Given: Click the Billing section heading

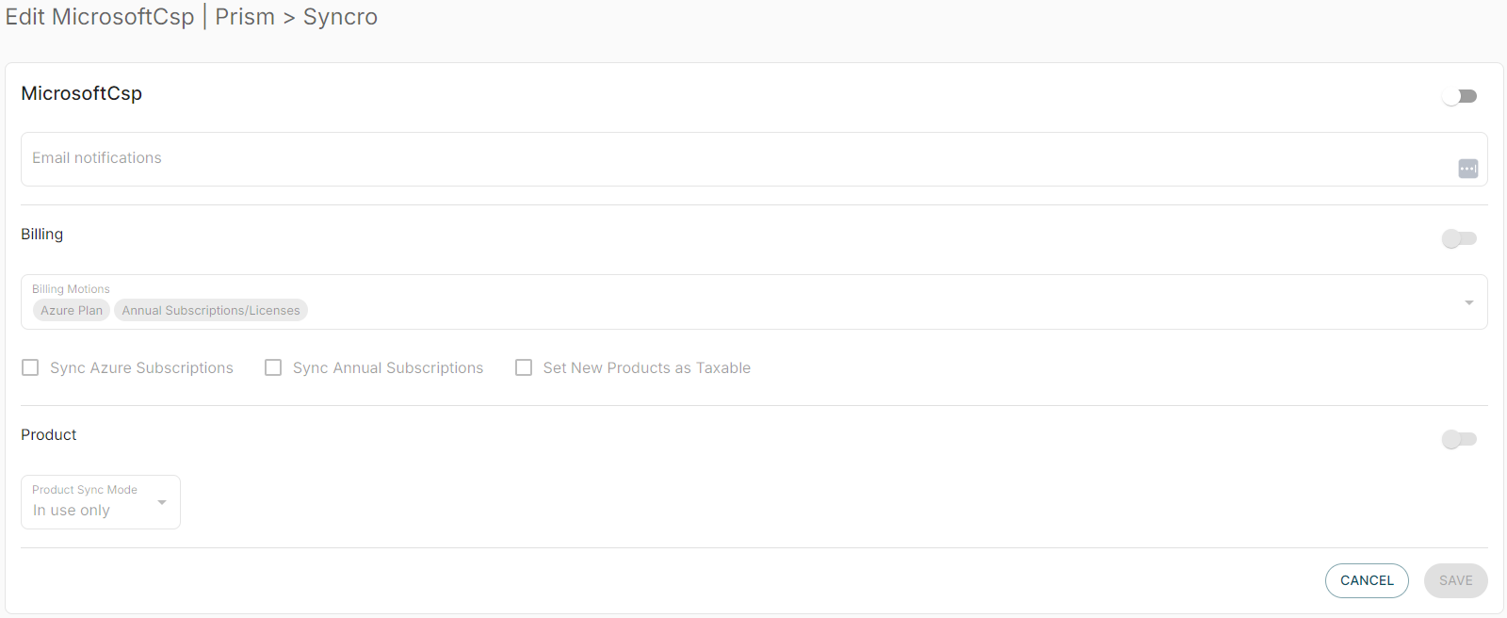Looking at the screenshot, I should pos(42,235).
